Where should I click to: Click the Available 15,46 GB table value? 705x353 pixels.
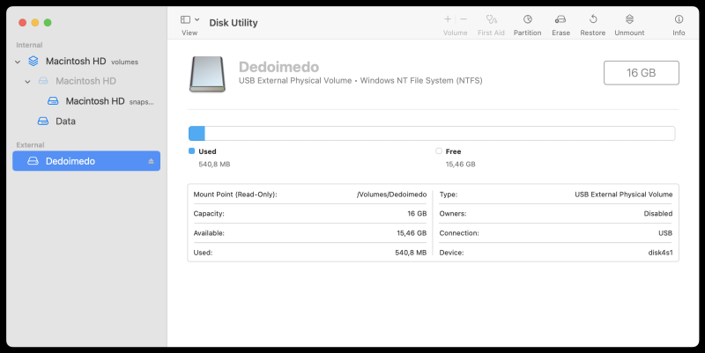[412, 233]
